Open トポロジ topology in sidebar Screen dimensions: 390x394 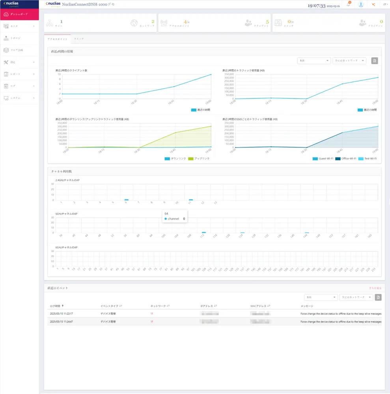click(19, 38)
